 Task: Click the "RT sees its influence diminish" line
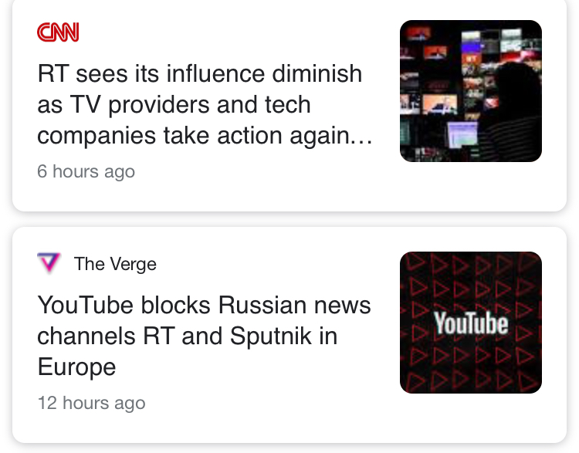click(199, 74)
